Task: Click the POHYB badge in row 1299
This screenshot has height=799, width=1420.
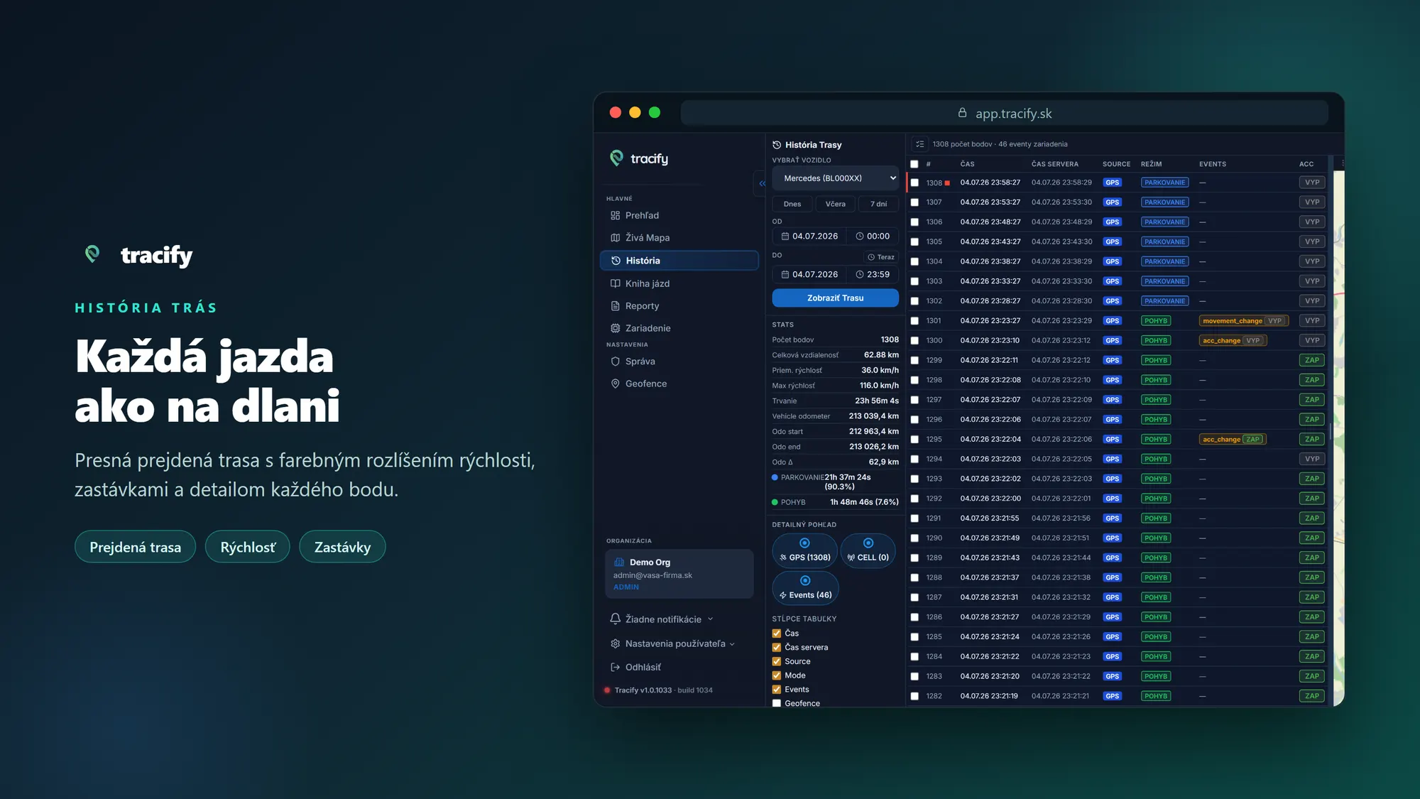Action: (1156, 361)
